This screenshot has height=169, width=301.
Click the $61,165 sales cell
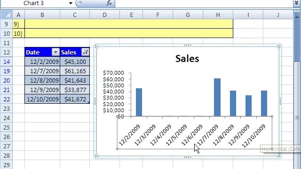tap(75, 71)
